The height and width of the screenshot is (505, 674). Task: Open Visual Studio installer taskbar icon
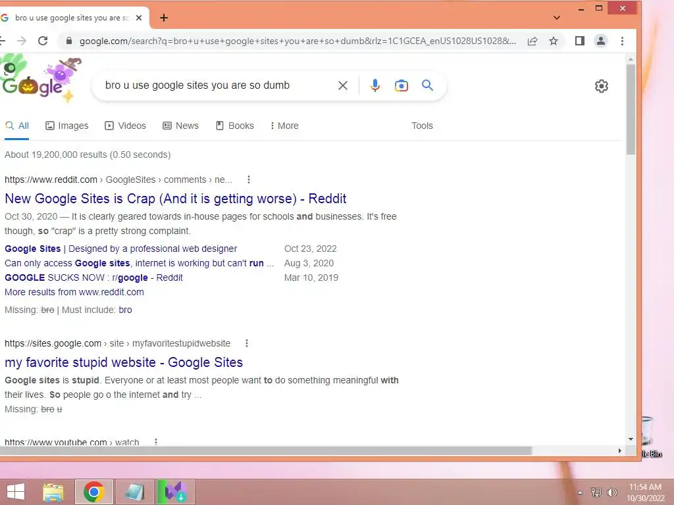175,492
